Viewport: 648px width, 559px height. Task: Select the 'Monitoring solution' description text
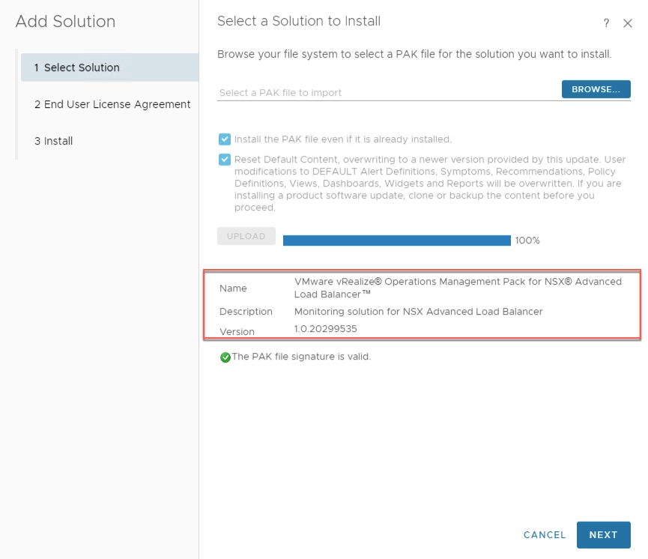(x=418, y=311)
